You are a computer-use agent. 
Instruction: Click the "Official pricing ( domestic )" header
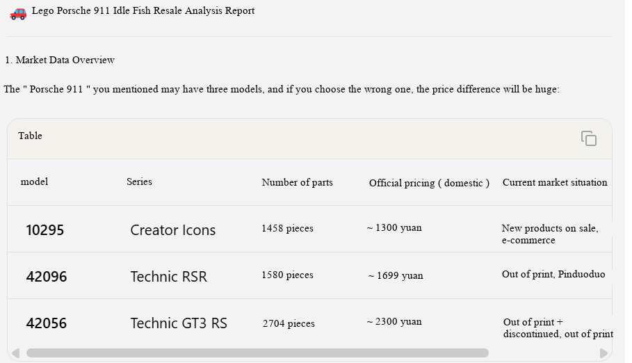point(429,183)
